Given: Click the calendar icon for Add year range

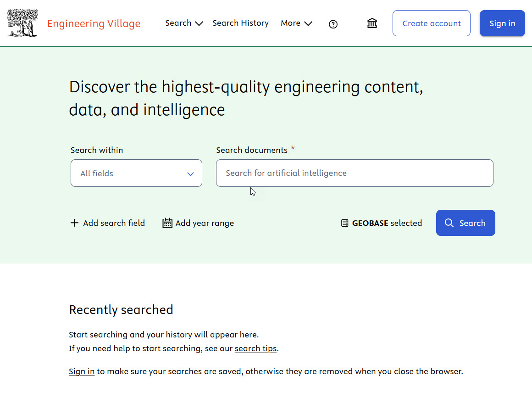Looking at the screenshot, I should coord(167,223).
